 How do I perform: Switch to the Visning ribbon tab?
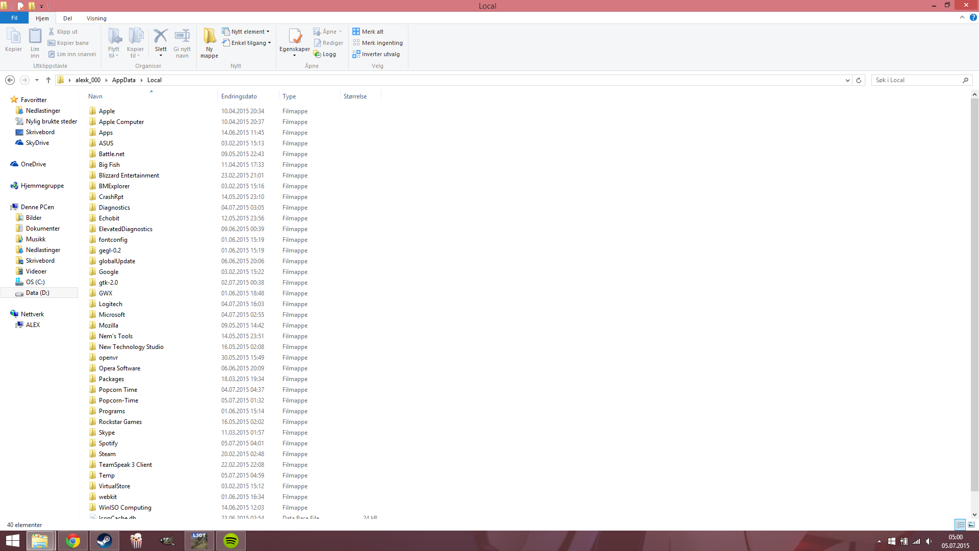[96, 18]
